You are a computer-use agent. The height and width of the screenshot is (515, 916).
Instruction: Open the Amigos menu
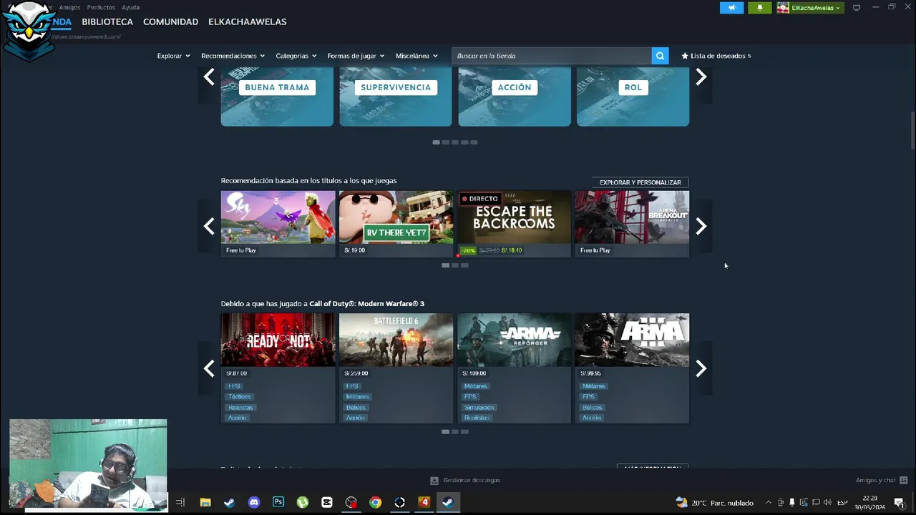[x=69, y=7]
